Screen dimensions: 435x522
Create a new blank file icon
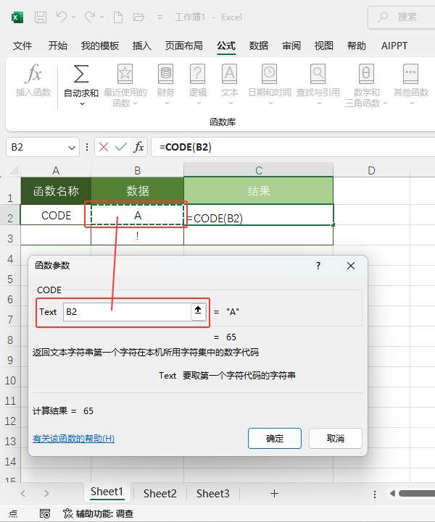click(x=118, y=17)
